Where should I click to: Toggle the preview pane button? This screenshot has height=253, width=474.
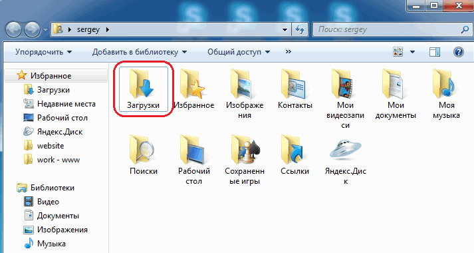click(x=434, y=52)
